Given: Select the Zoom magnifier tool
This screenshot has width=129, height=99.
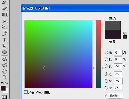Looking at the screenshot, I should 5,77.
